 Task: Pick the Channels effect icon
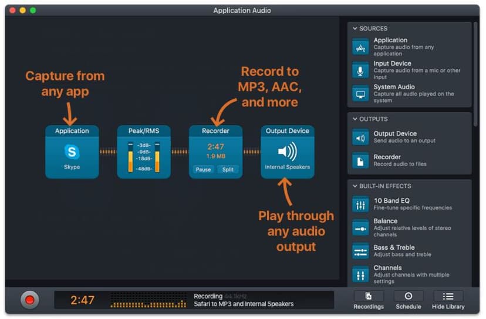pos(360,274)
